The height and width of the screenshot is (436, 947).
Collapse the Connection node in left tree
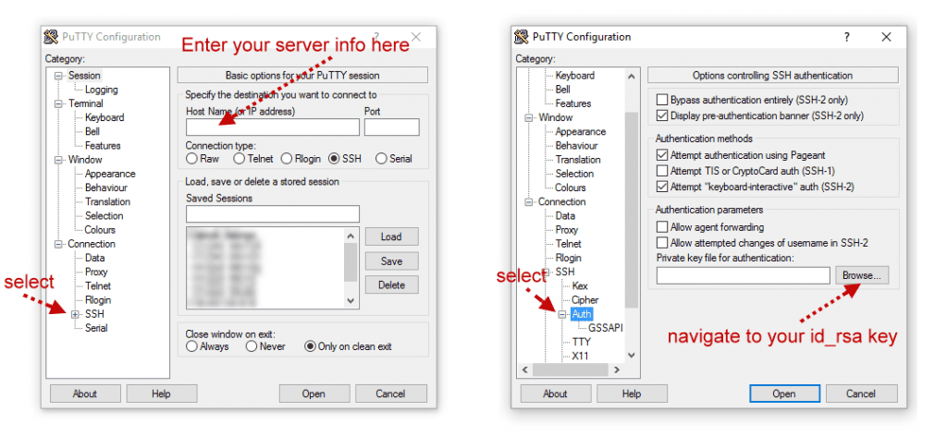pyautogui.click(x=58, y=244)
